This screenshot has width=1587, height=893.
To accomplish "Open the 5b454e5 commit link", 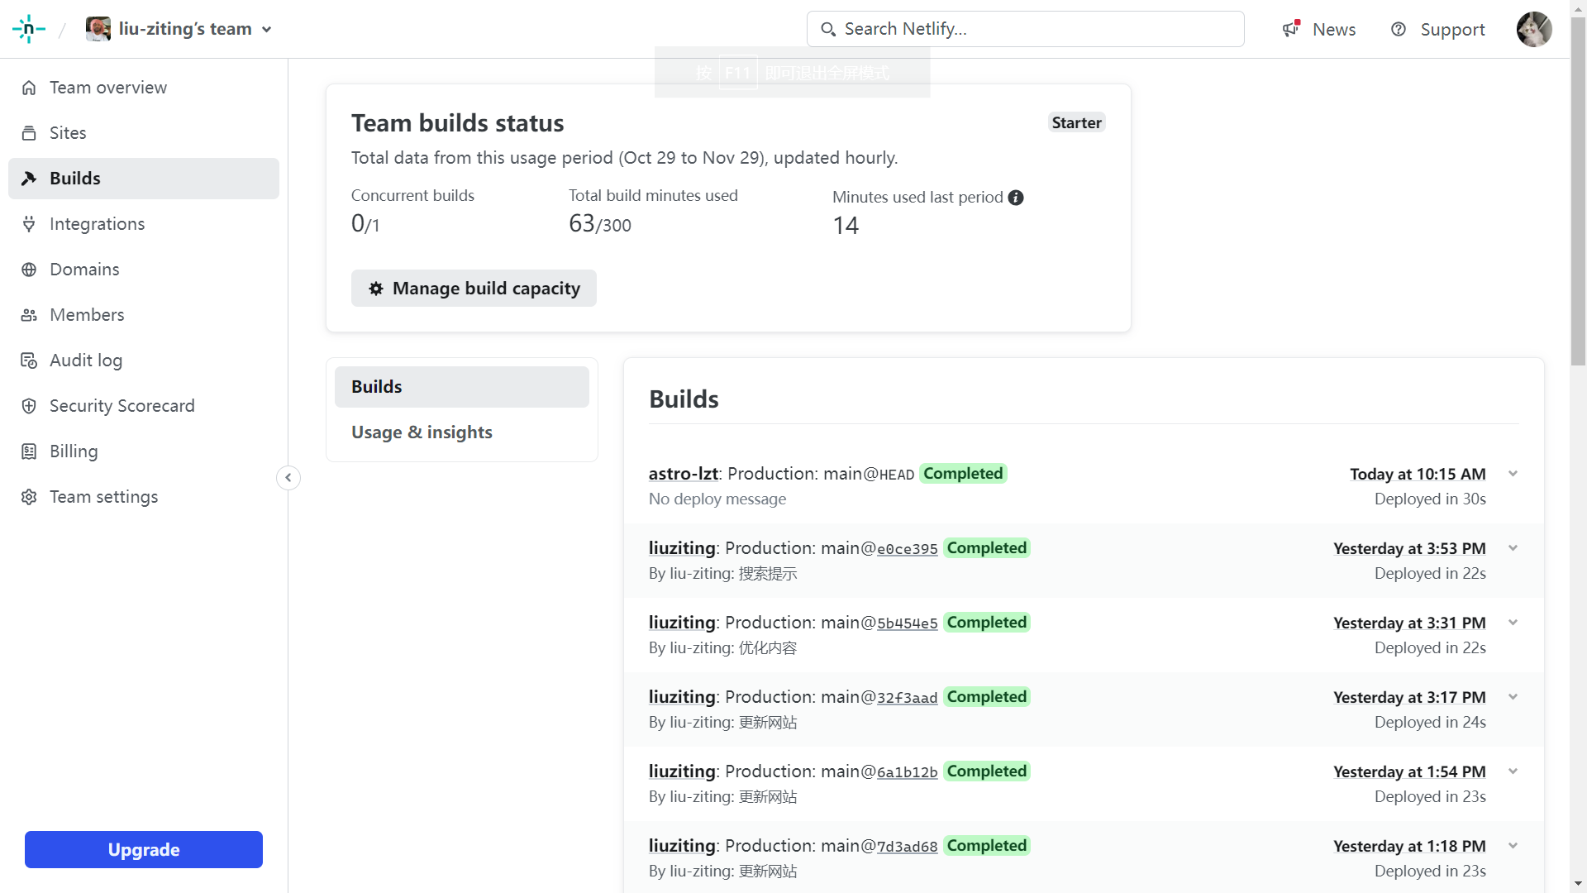I will pyautogui.click(x=907, y=623).
